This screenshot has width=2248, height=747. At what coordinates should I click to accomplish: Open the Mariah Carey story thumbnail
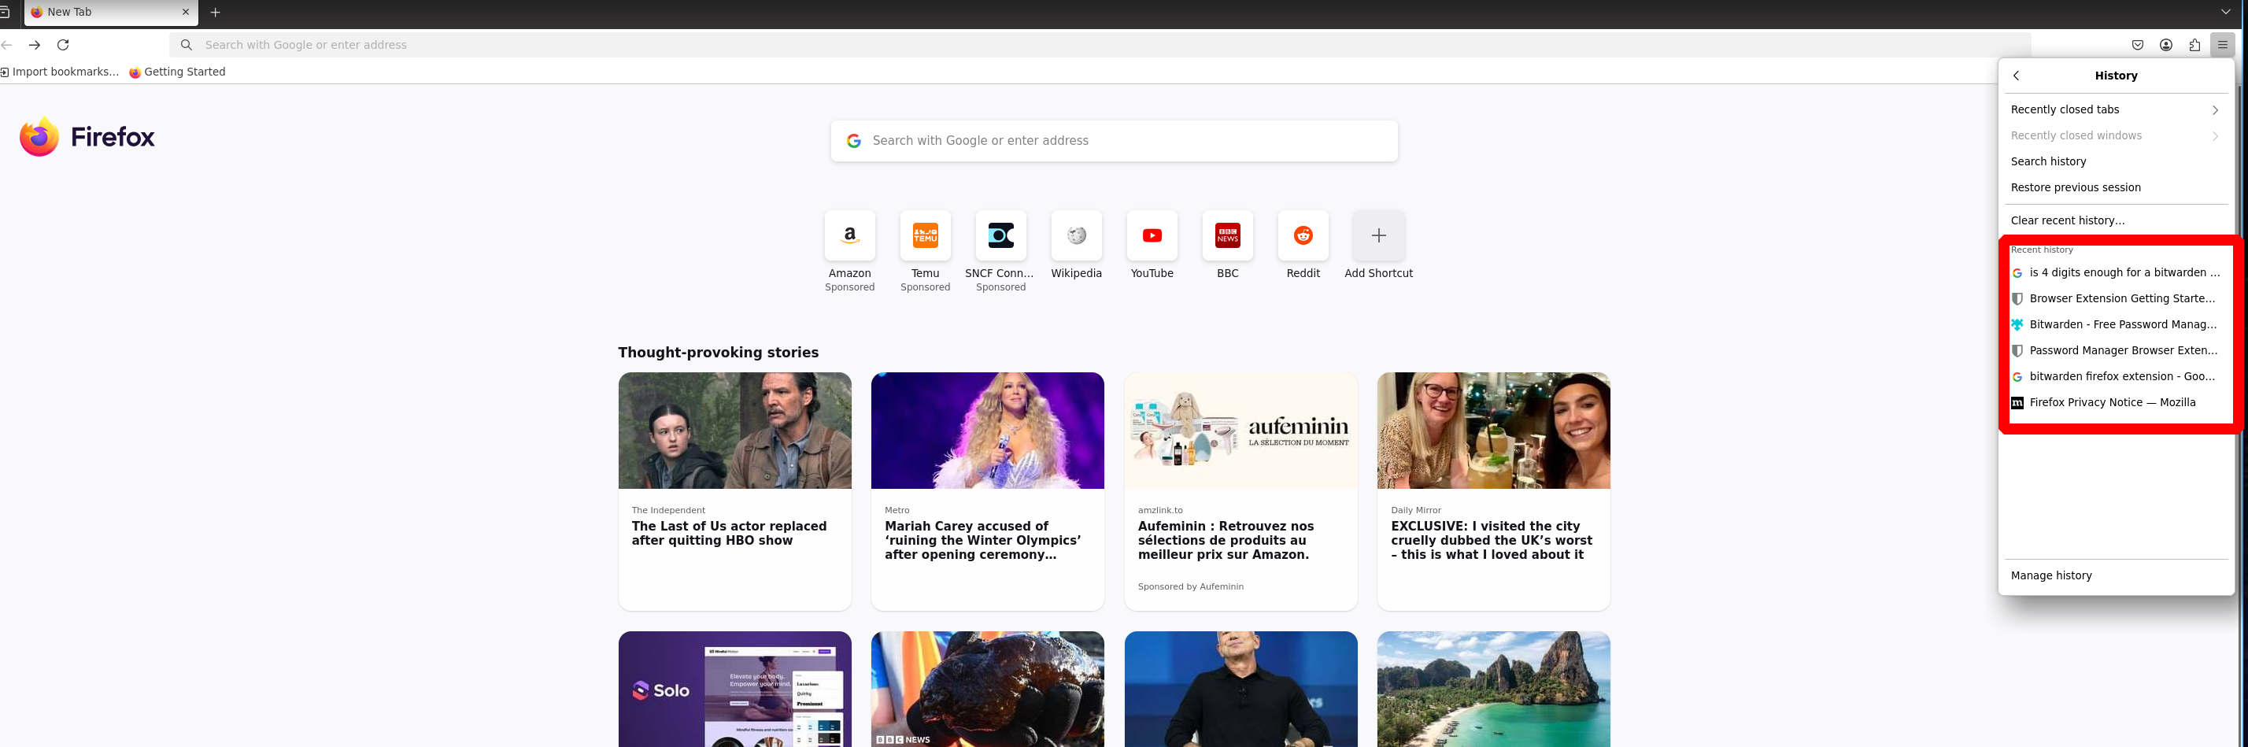(x=987, y=431)
